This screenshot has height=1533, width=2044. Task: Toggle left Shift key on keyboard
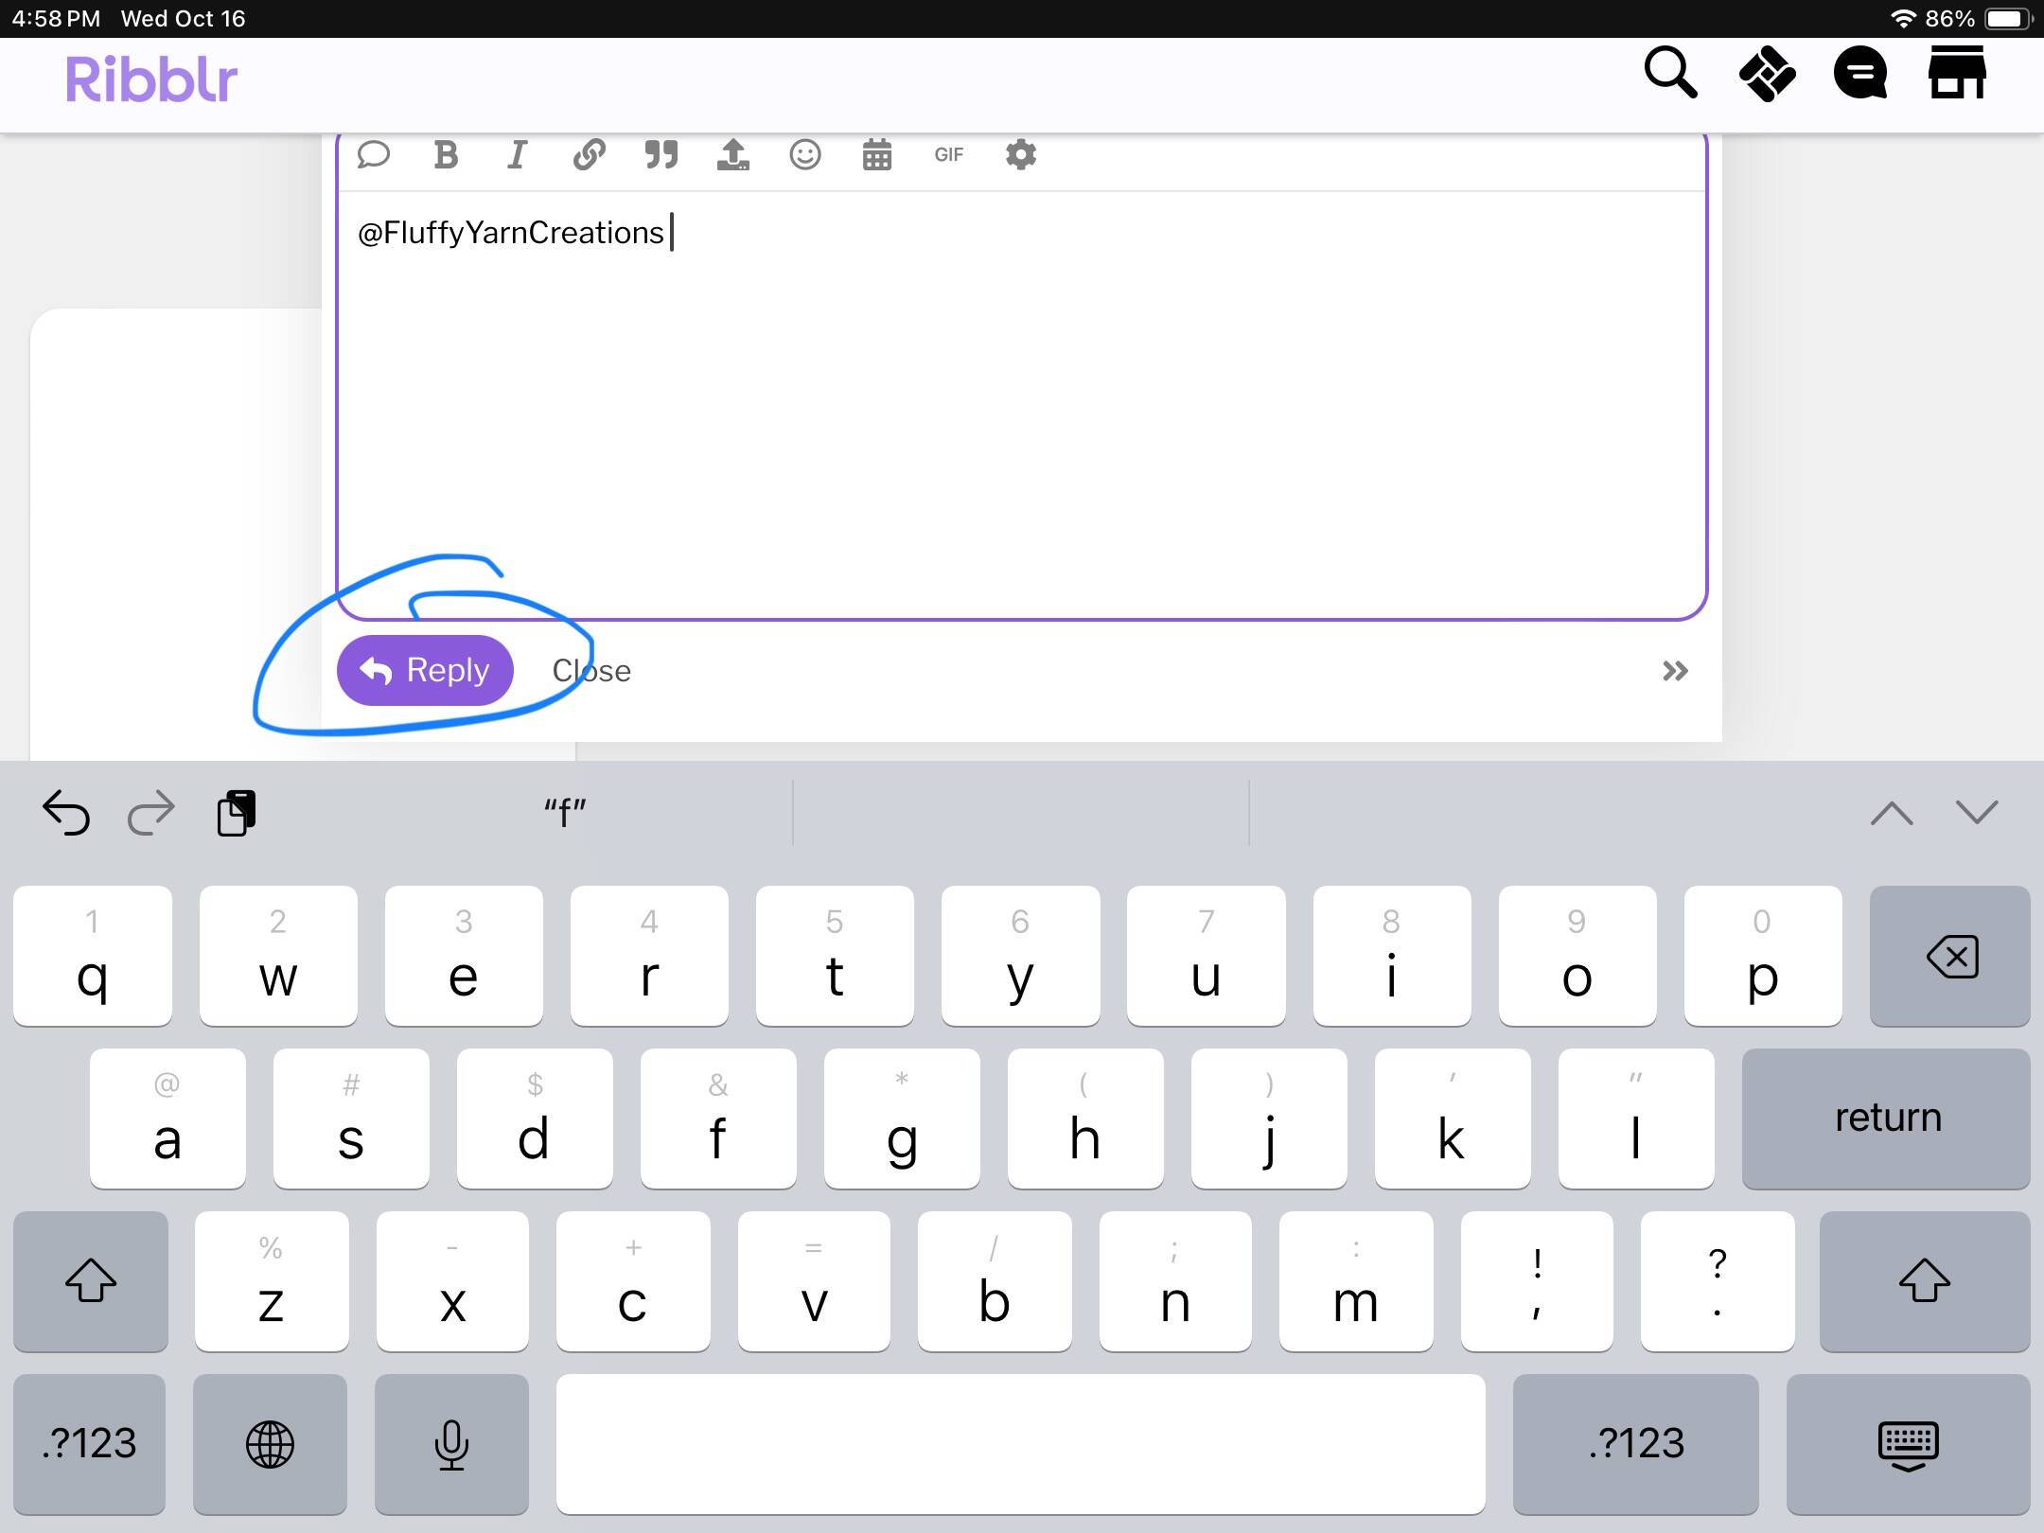(91, 1280)
